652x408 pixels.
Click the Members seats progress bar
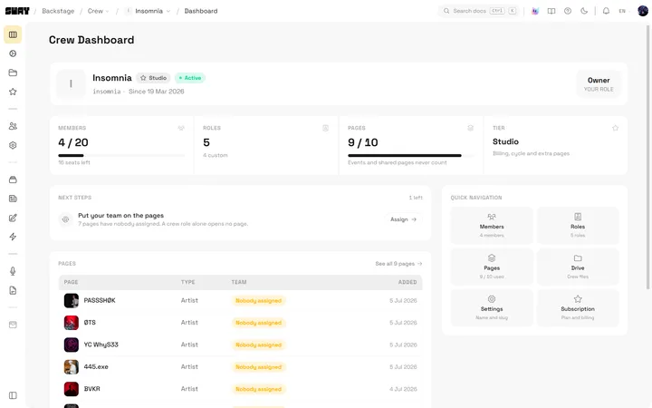[121, 156]
